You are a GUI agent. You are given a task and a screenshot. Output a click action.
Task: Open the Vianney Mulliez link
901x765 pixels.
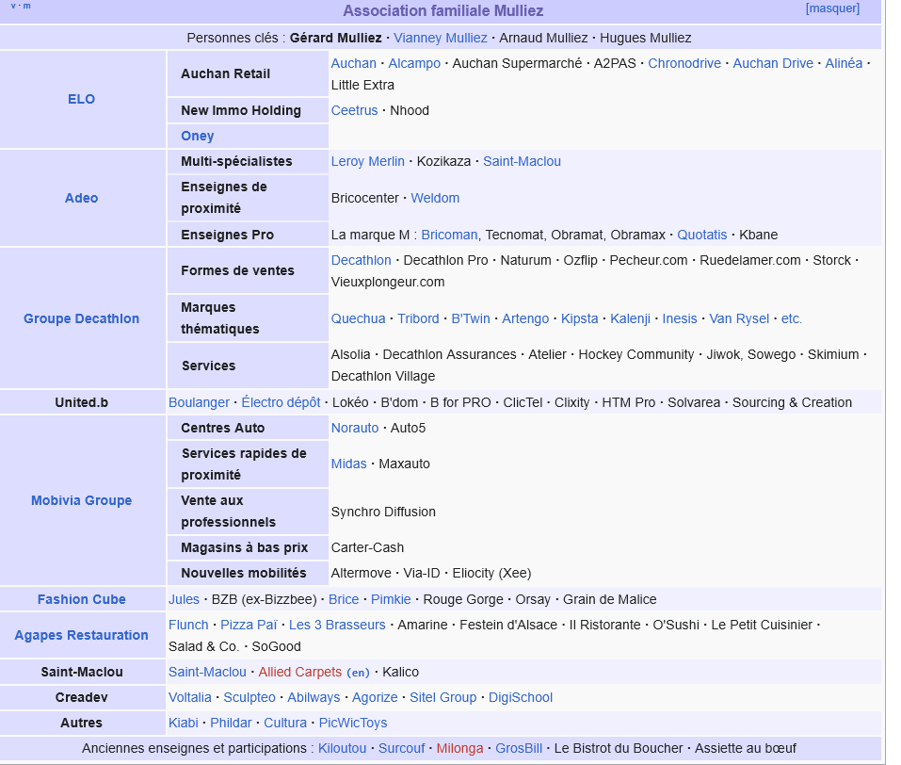click(x=441, y=38)
